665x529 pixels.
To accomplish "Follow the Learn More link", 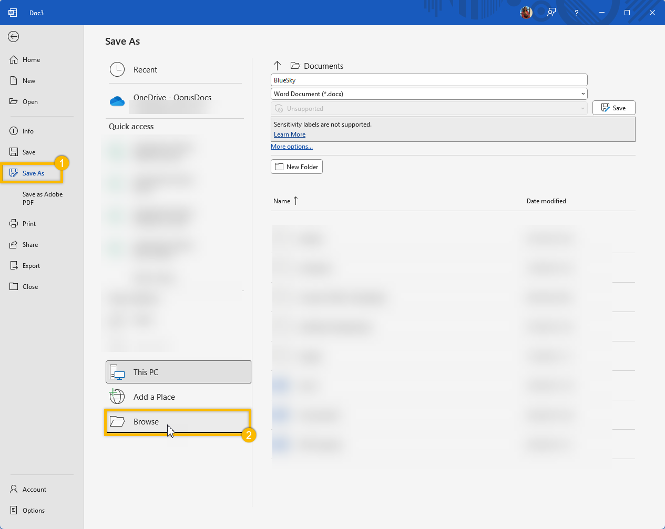I will (290, 134).
